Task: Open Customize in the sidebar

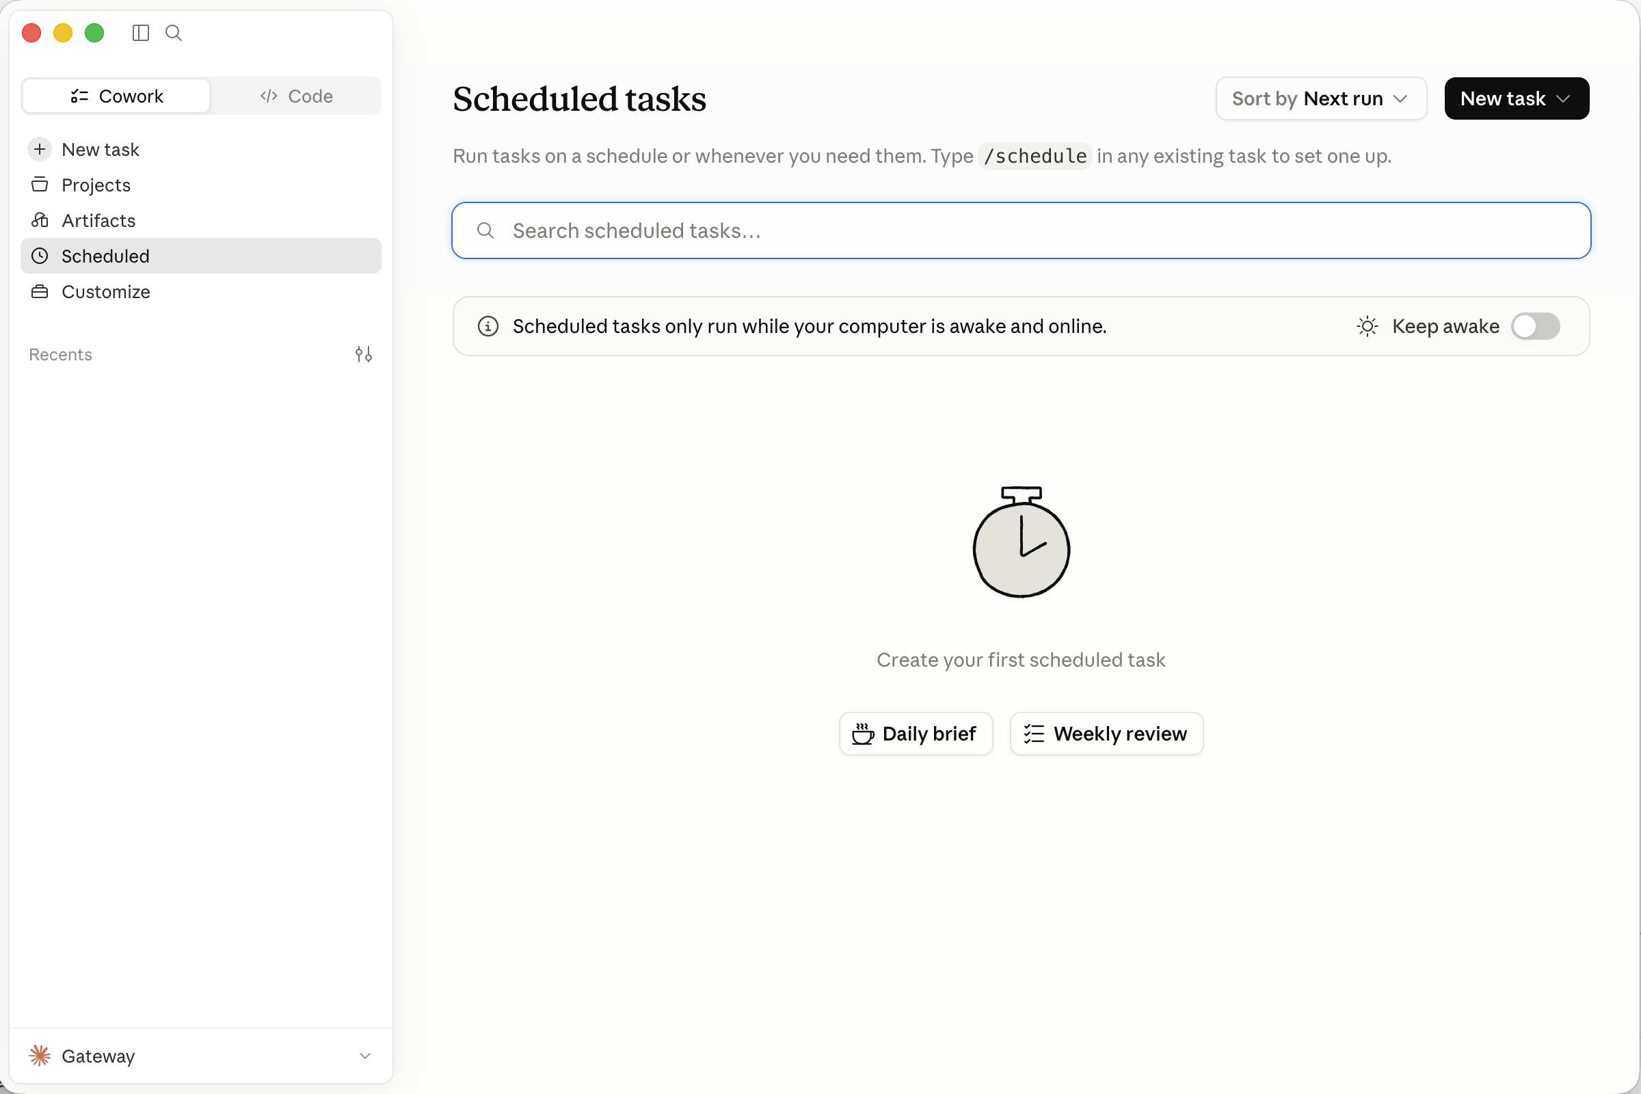Action: tap(201, 291)
